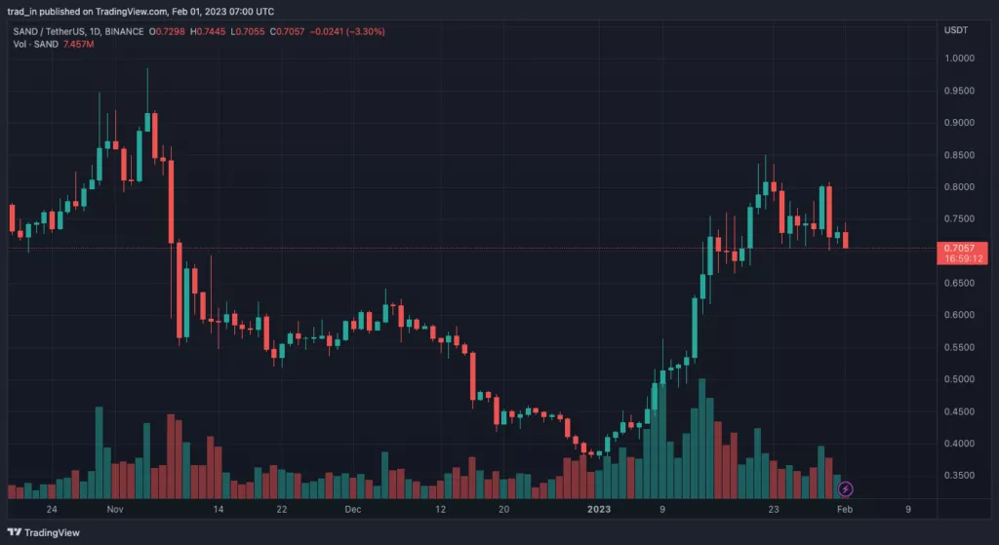Click the Nov date axis label
The width and height of the screenshot is (999, 545).
(x=115, y=509)
